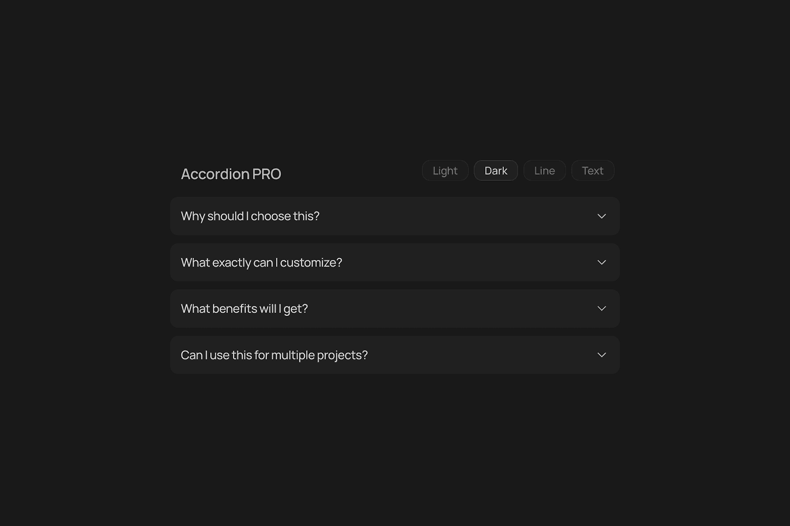
Task: Switch to the Light theme
Action: pyautogui.click(x=445, y=170)
